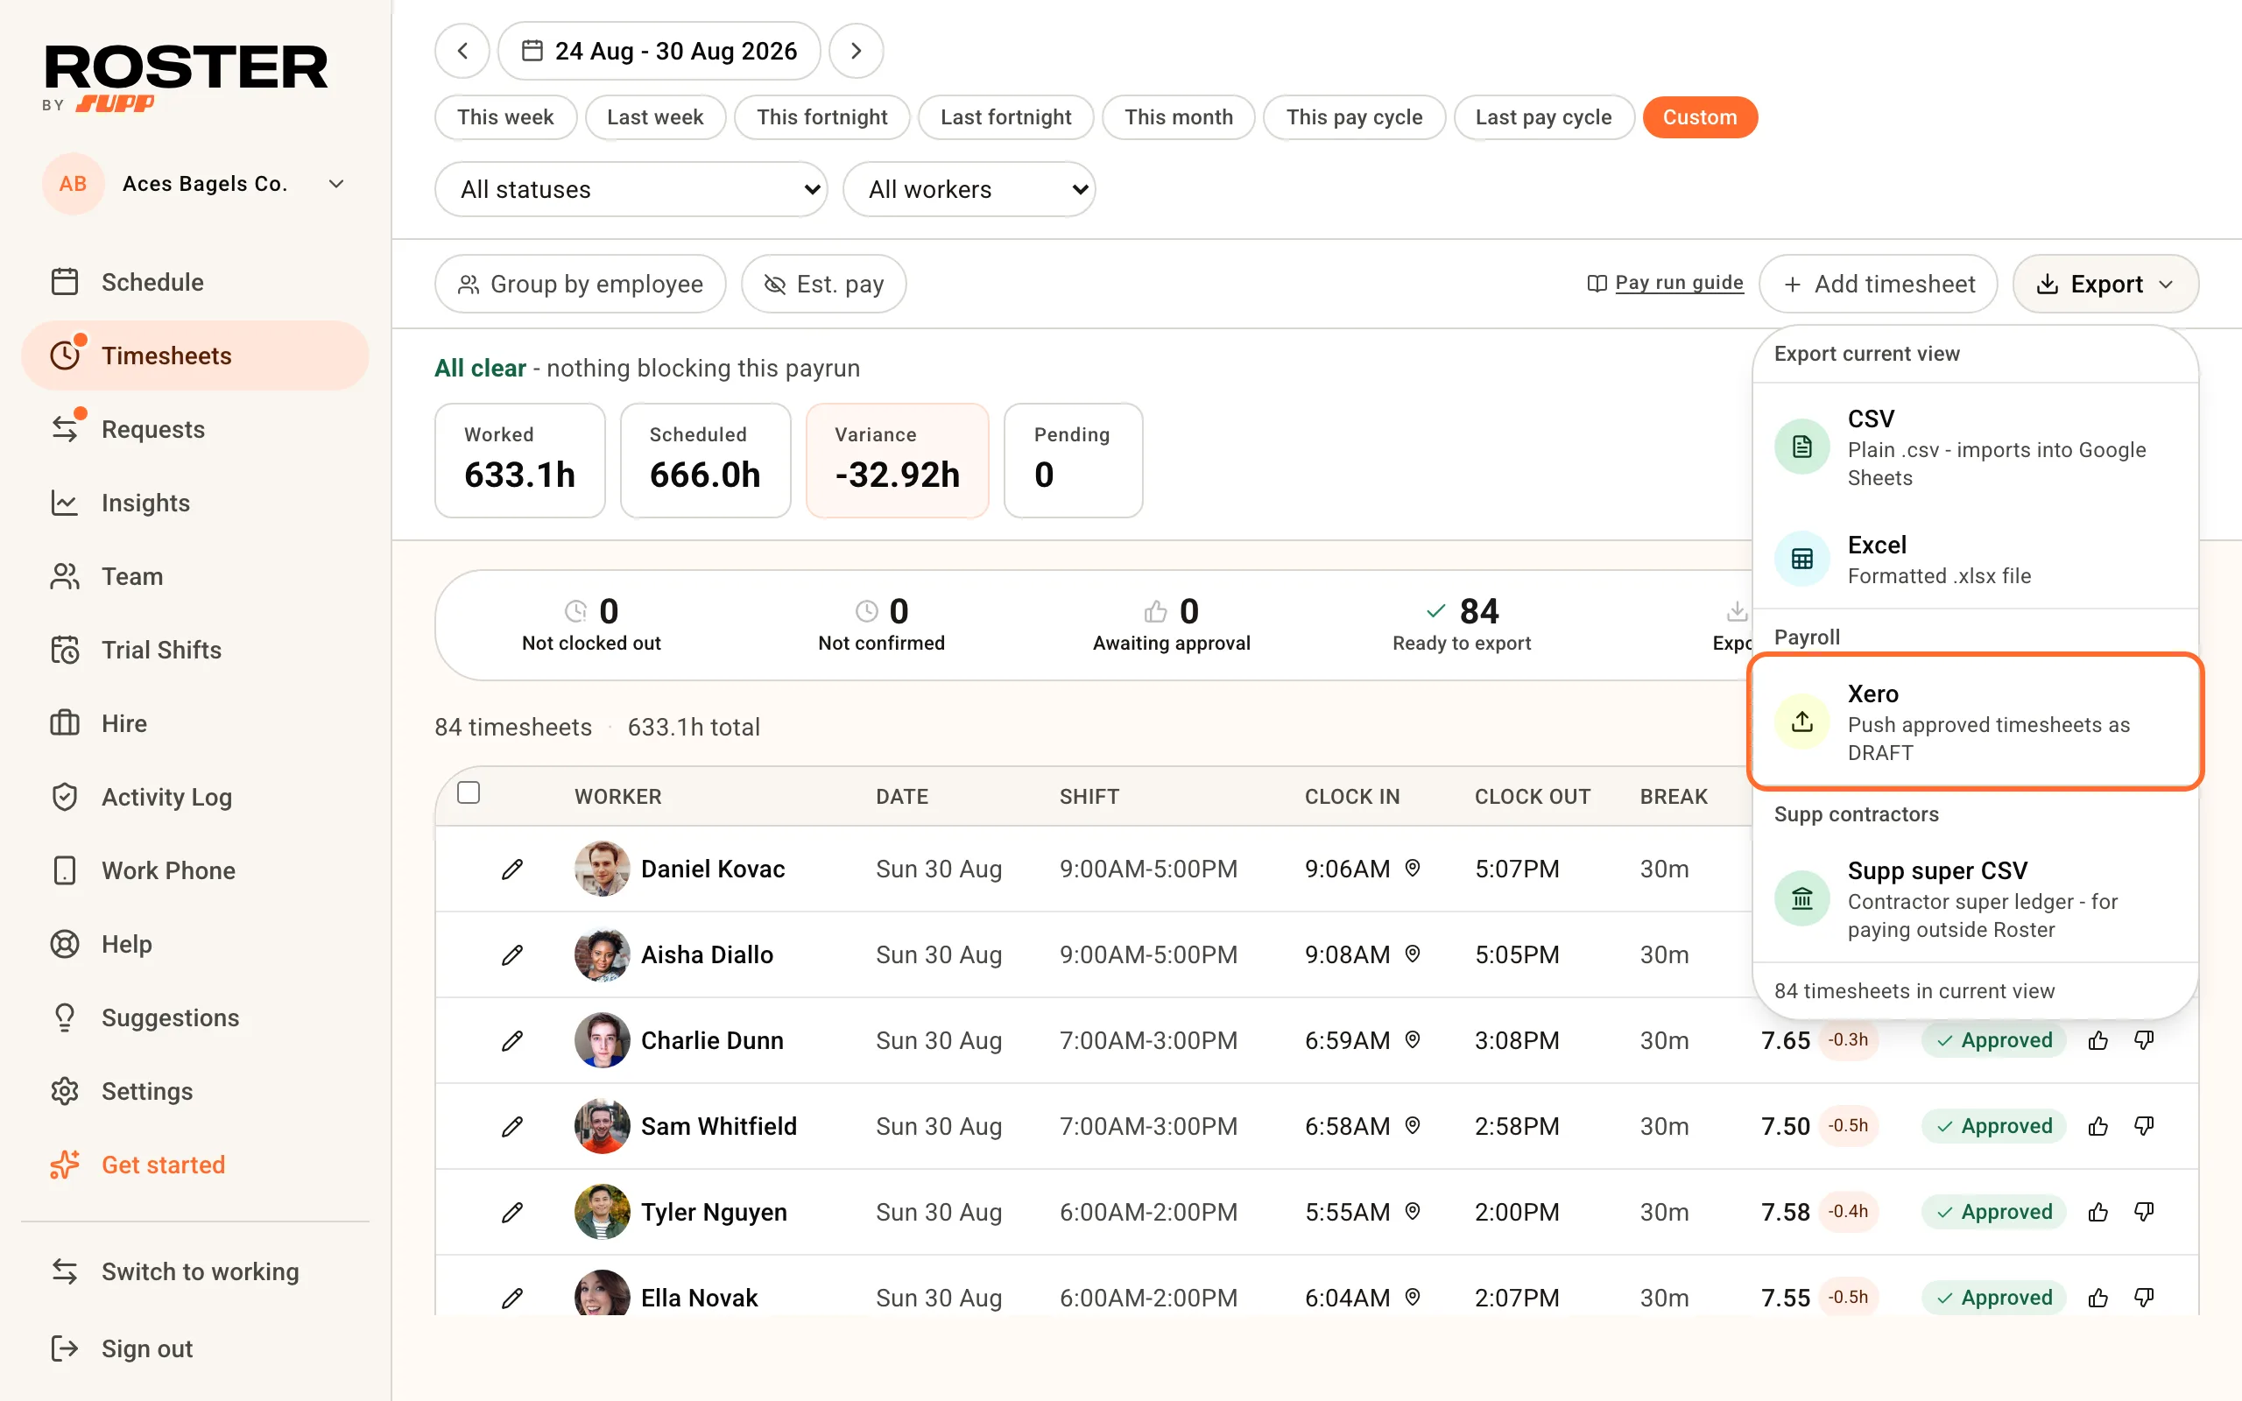This screenshot has height=1401, width=2242.
Task: Tick the select-all checkbox in table header
Action: click(469, 793)
